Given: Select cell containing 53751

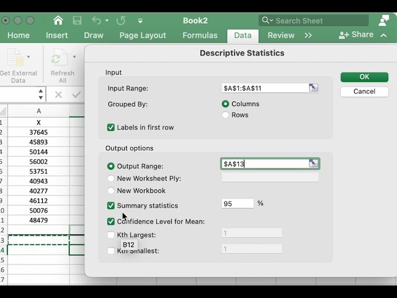Looking at the screenshot, I should pyautogui.click(x=38, y=171).
